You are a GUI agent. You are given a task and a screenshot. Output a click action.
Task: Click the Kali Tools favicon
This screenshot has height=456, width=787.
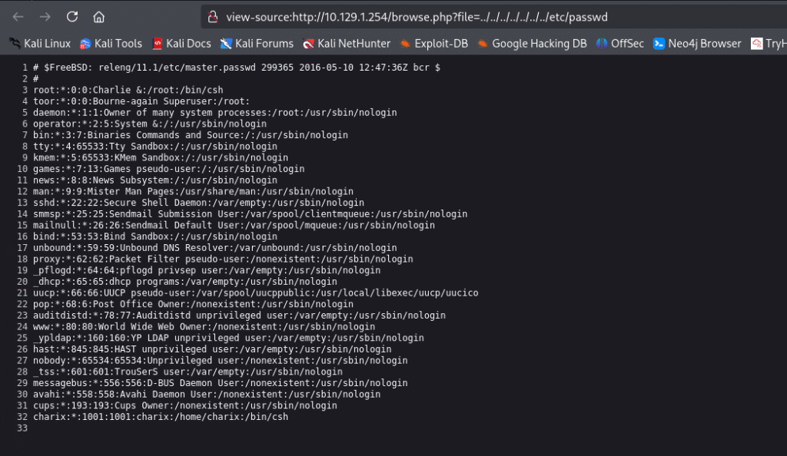point(85,44)
